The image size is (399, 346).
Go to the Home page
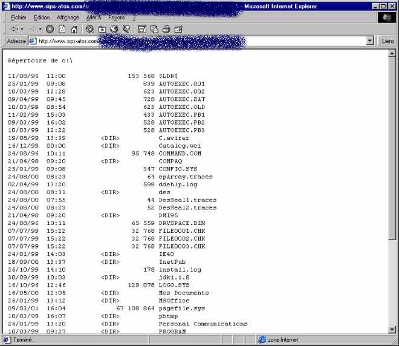pyautogui.click(x=74, y=28)
